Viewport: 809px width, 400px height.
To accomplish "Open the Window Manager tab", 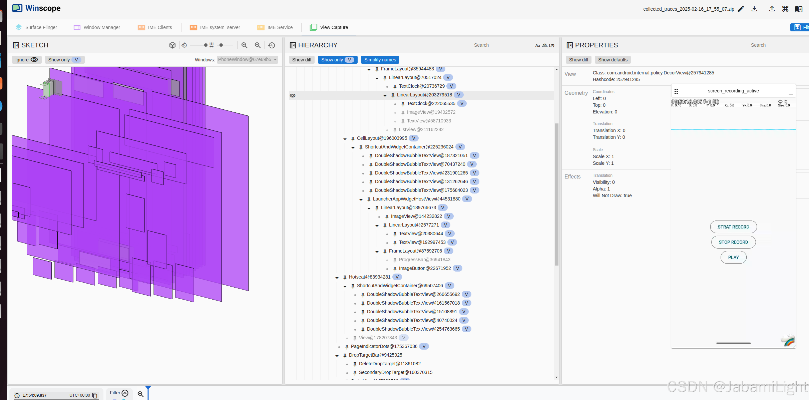I will [97, 27].
